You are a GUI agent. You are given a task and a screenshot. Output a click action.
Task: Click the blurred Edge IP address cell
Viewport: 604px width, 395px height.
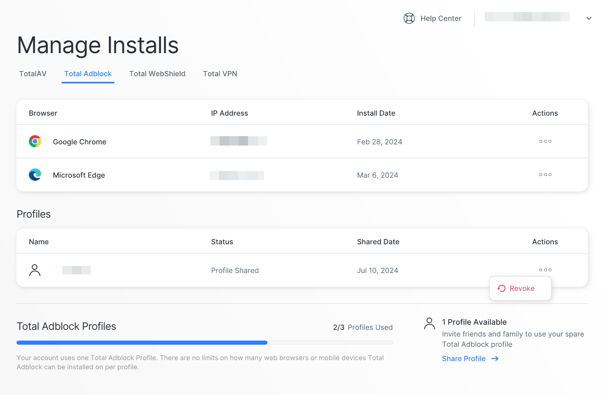pos(237,175)
